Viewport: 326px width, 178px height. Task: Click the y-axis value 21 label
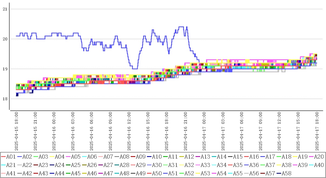click(4, 9)
